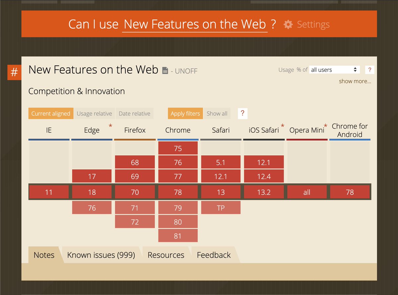Select Chrome version 79 cell
The image size is (398, 295).
(x=178, y=208)
